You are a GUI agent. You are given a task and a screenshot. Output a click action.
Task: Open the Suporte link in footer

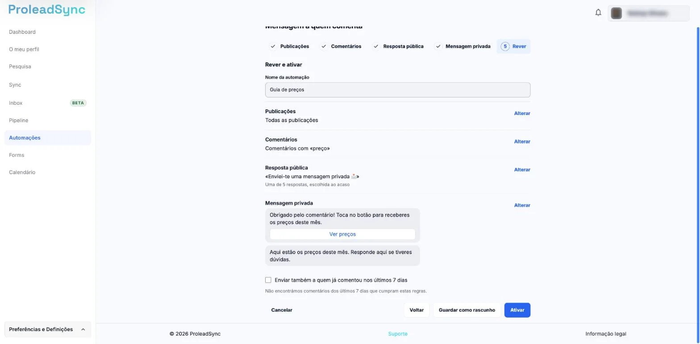point(398,334)
